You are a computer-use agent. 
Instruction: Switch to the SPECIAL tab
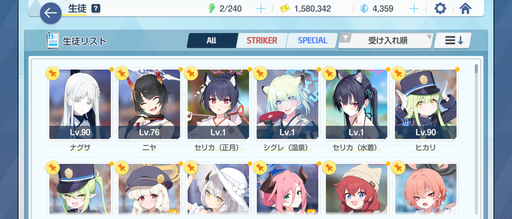pyautogui.click(x=312, y=41)
